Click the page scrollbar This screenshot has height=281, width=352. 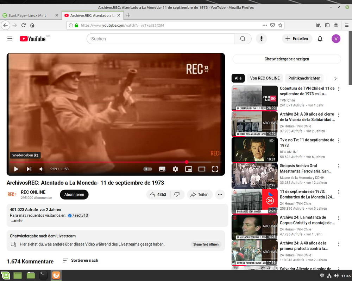pos(350,58)
